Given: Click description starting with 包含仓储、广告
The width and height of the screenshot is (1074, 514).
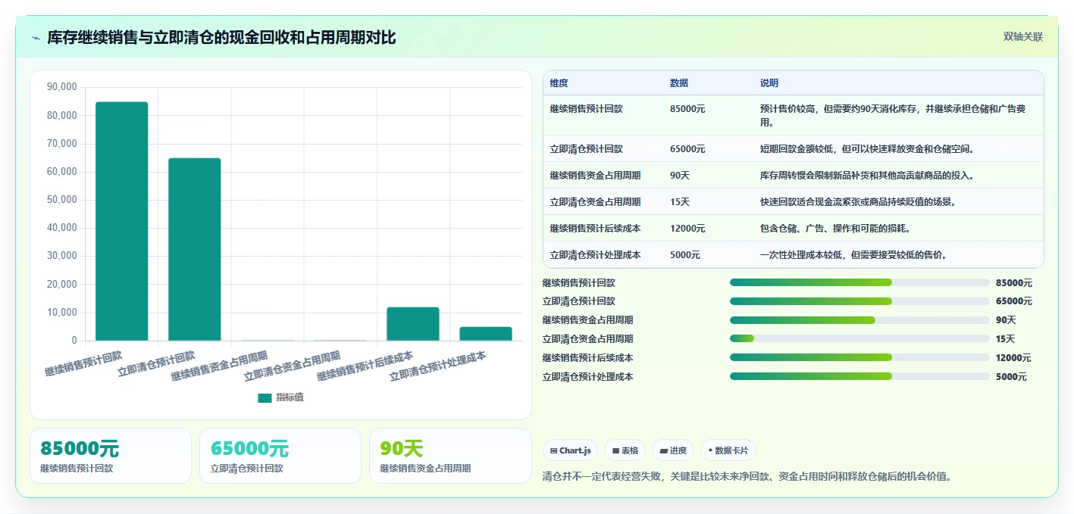Looking at the screenshot, I should coord(835,229).
